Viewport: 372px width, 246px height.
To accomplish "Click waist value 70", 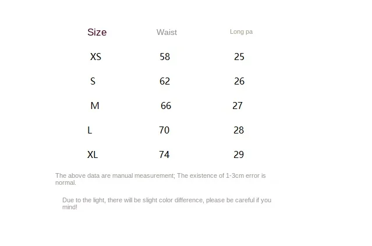I will pyautogui.click(x=164, y=130).
